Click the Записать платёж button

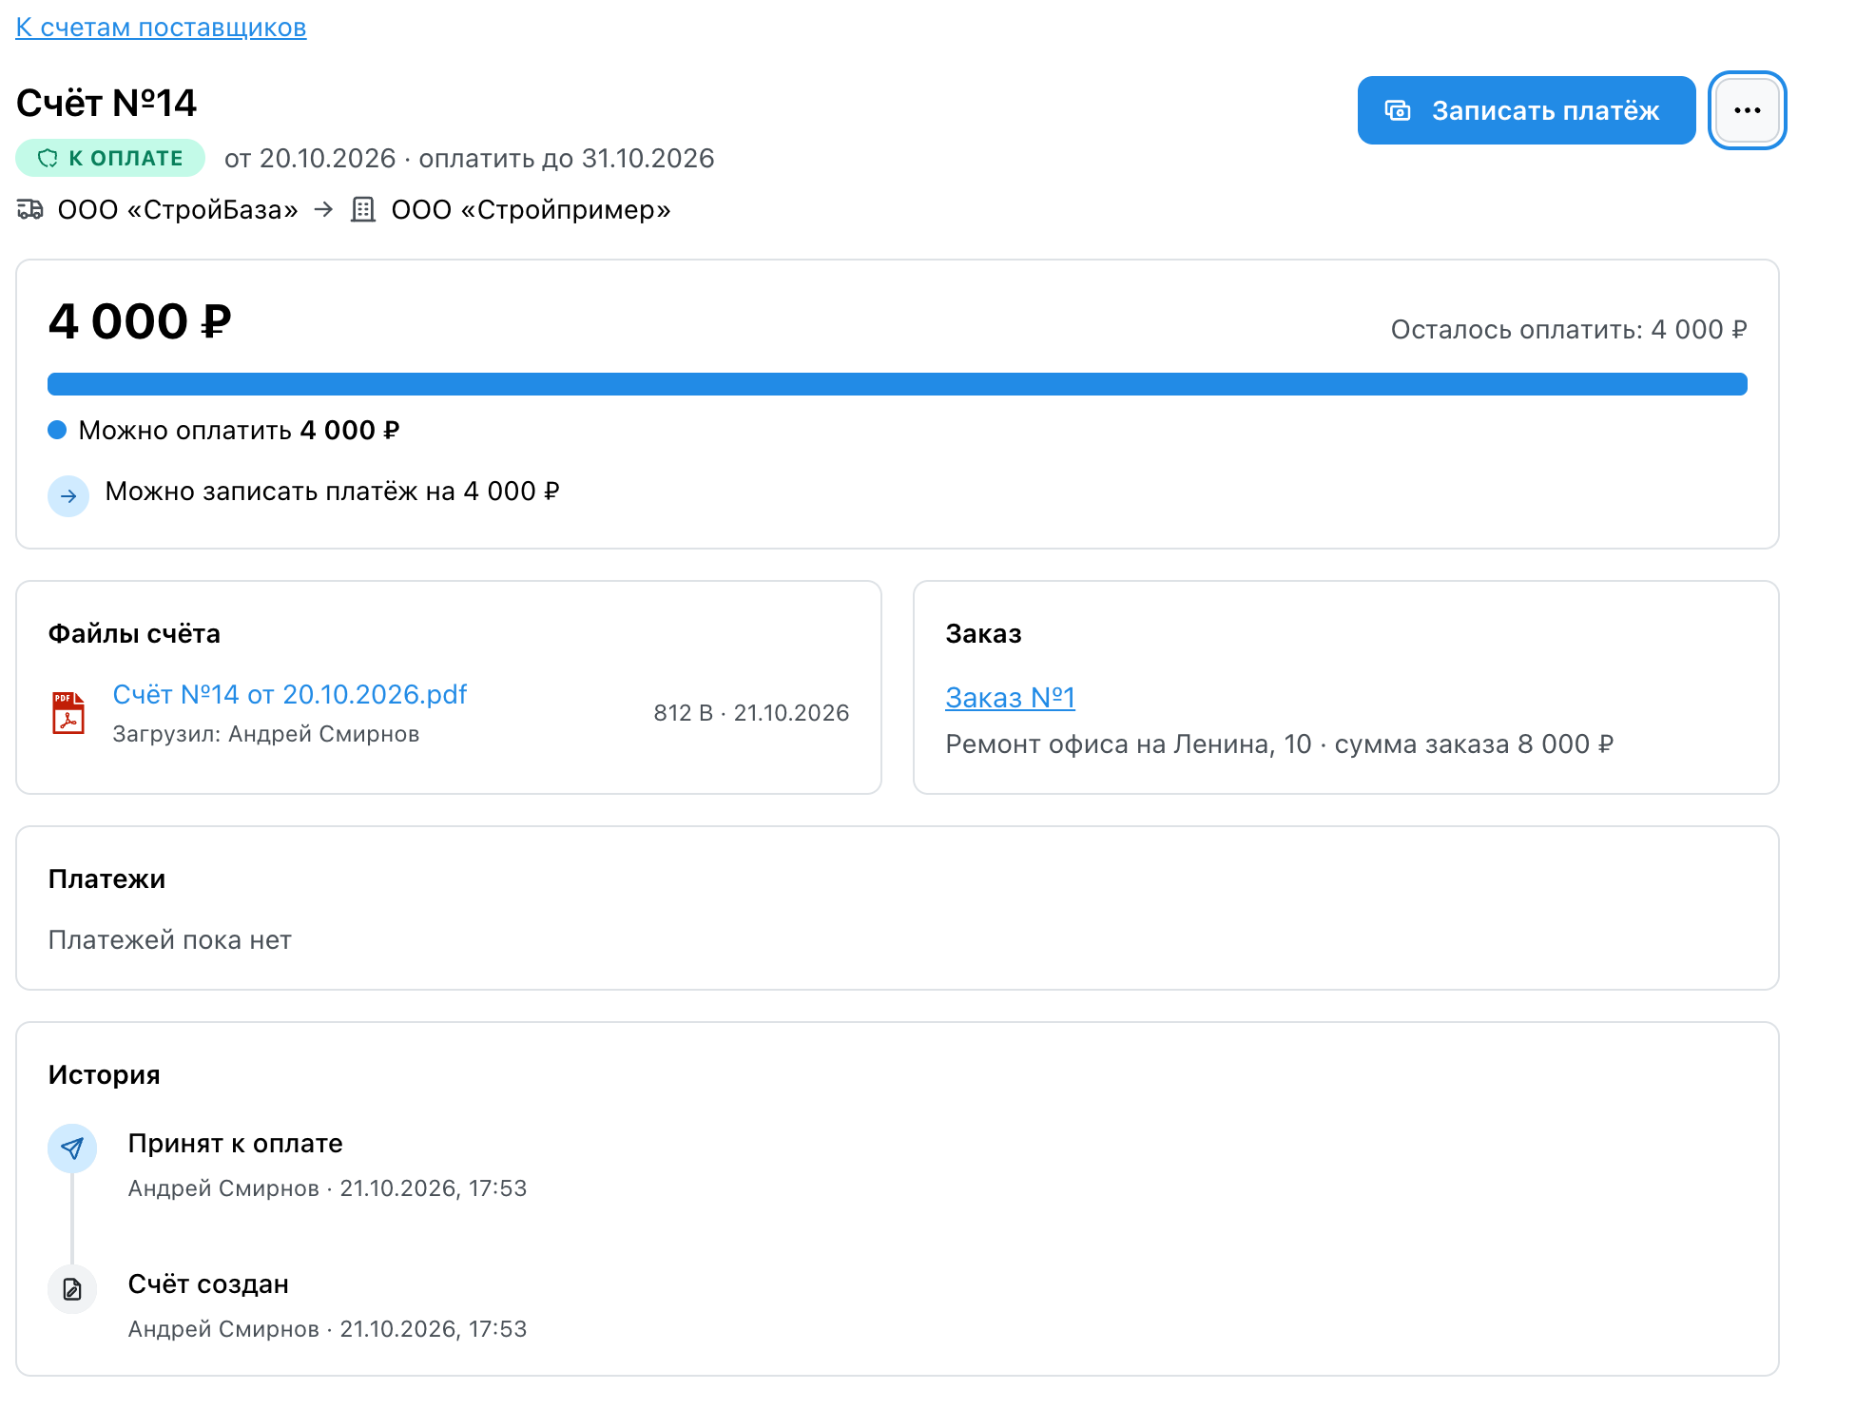tap(1526, 110)
